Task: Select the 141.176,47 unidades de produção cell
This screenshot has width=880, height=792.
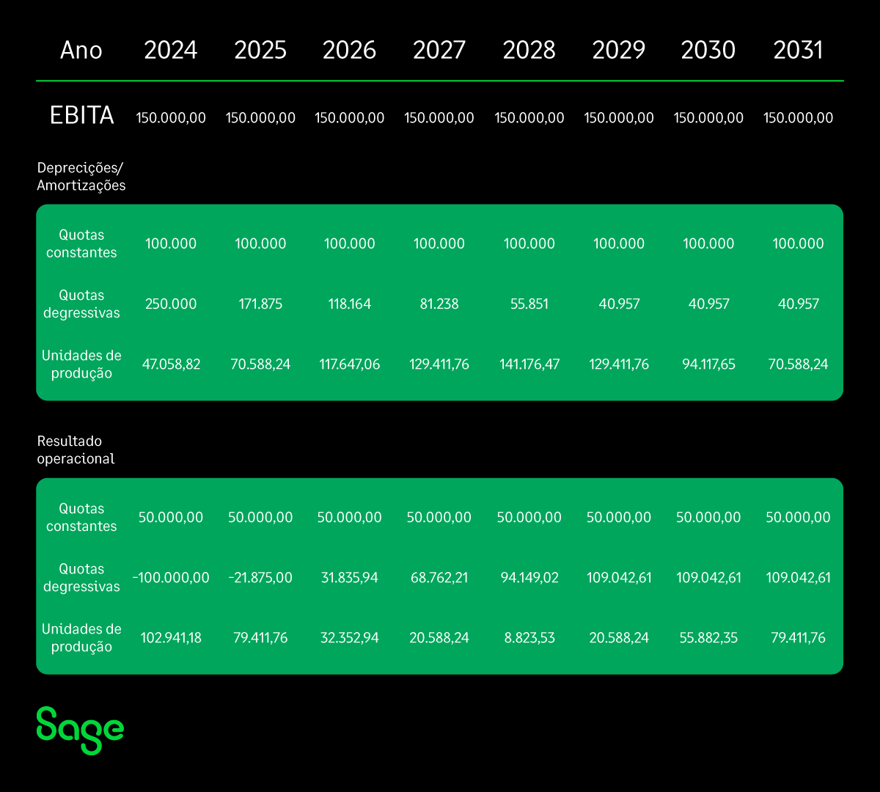Action: point(529,364)
